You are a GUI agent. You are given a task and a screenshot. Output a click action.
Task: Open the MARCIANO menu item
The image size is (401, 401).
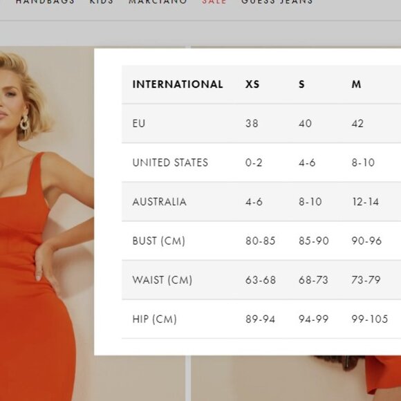point(158,2)
